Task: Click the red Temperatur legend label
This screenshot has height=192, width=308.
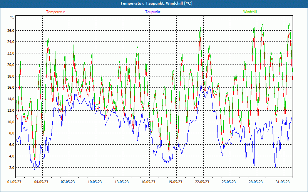Action: click(x=55, y=12)
